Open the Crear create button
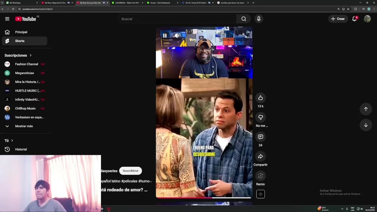This screenshot has width=377, height=212. pos(338,19)
